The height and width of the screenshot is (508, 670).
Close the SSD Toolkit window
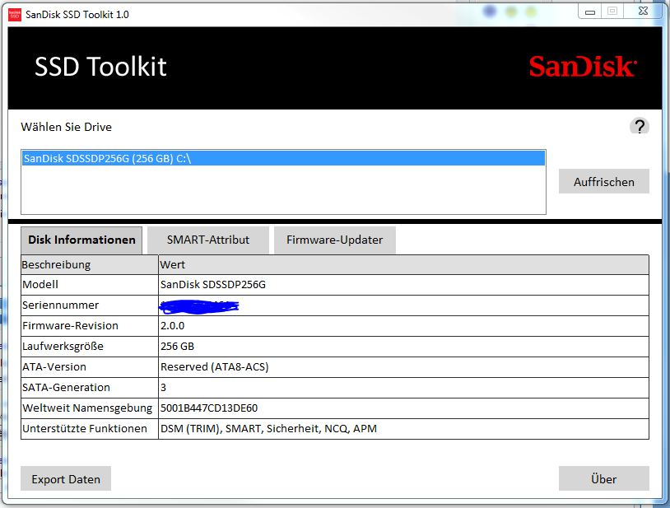[643, 11]
